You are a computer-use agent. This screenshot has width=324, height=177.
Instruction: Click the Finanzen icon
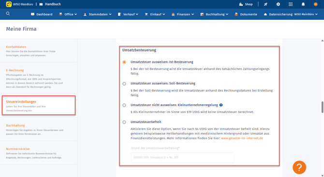pos(173,14)
